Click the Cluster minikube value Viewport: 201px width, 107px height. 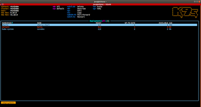(15, 9)
